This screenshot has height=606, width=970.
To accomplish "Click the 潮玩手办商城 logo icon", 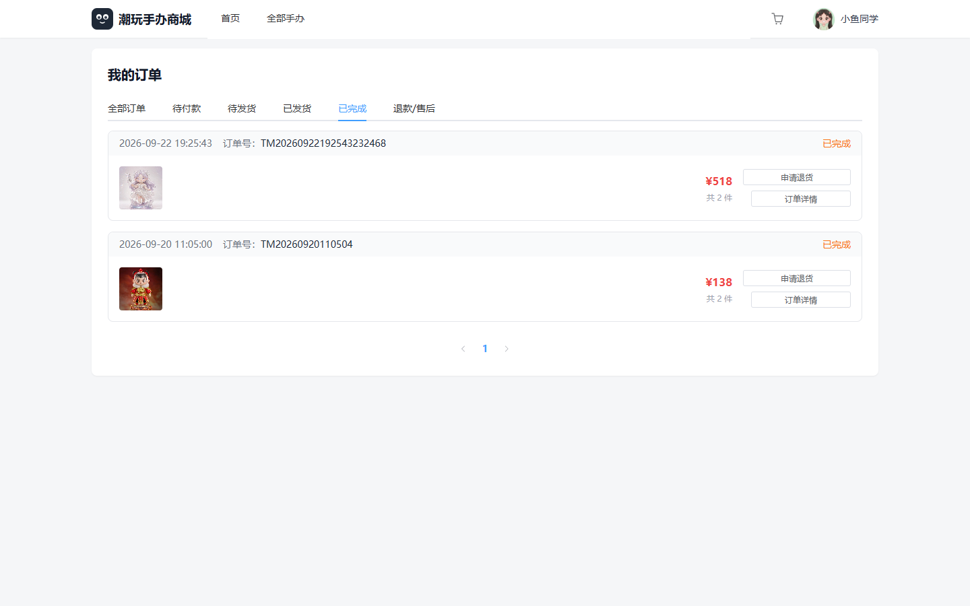I will (102, 19).
